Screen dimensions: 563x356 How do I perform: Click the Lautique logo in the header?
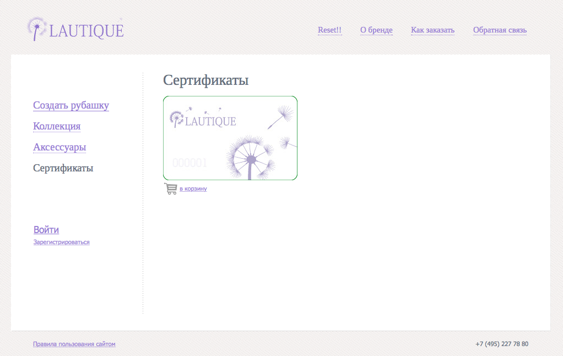(x=75, y=29)
